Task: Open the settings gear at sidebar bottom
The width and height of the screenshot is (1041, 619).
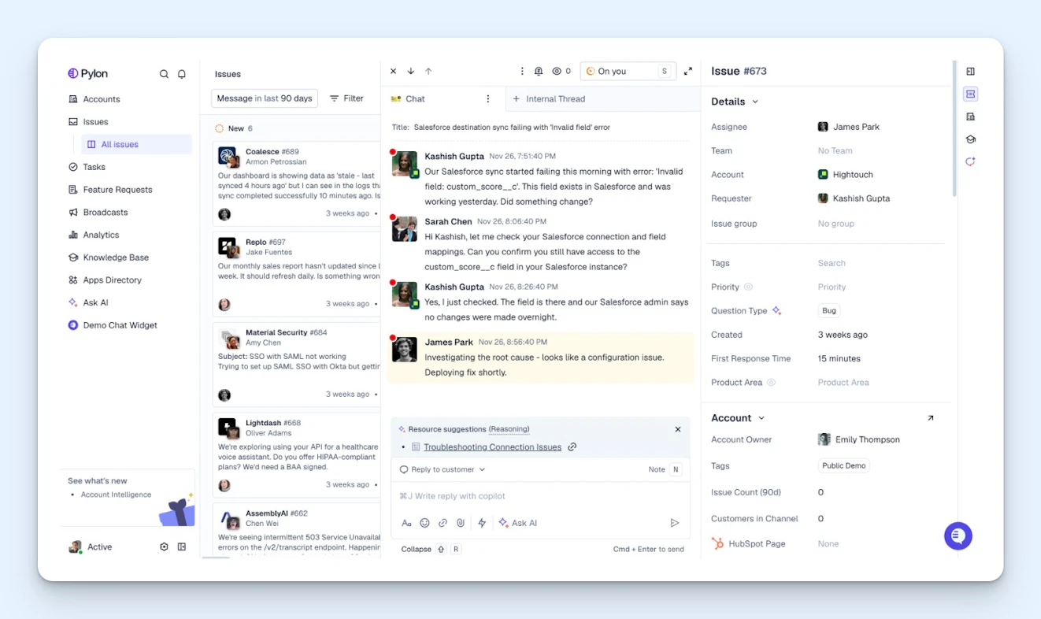Action: click(x=164, y=547)
